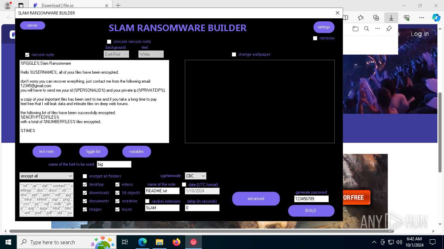
Task: Click the wallpaper preview box
Action: pyautogui.click(x=260, y=101)
